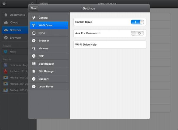This screenshot has height=130, width=178.
Task: Open General settings wrench icon
Action: point(34,18)
